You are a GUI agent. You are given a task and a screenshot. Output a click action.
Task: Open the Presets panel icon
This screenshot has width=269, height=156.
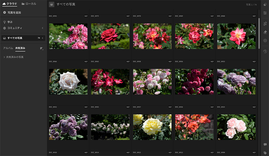[x=265, y=5]
